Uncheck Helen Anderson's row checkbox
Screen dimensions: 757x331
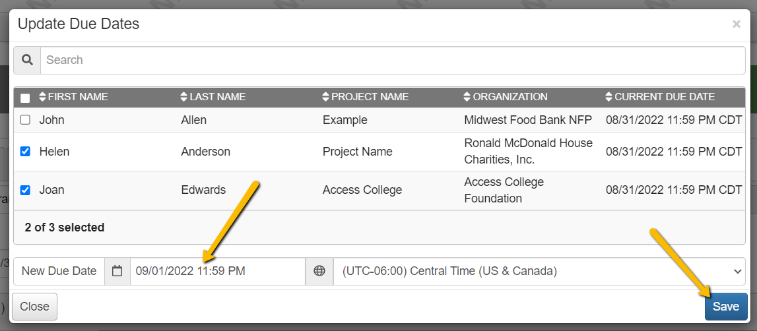(x=25, y=152)
